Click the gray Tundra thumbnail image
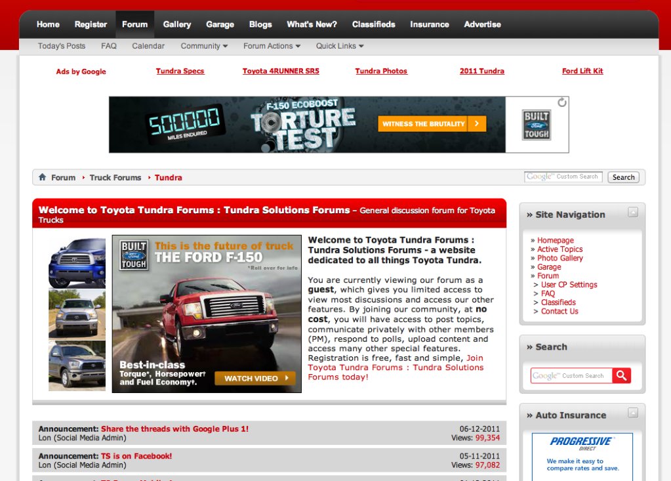671x481 pixels. 77,366
